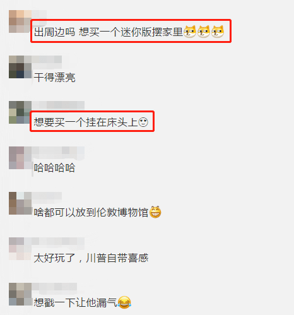This screenshot has height=315, width=294.
Task: Click the tears-of-joy emoji after 漏气
Action: 124,302
